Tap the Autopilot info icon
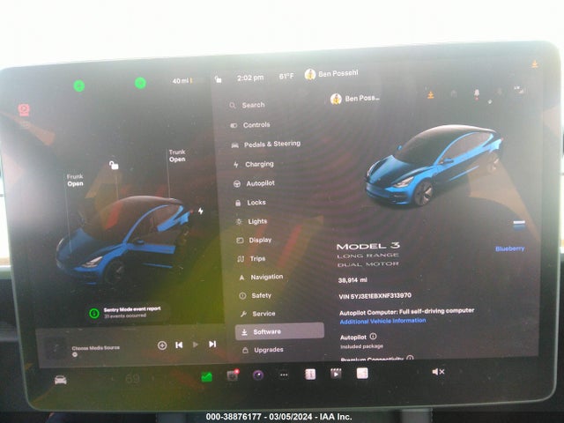The width and height of the screenshot is (564, 423). (x=373, y=337)
